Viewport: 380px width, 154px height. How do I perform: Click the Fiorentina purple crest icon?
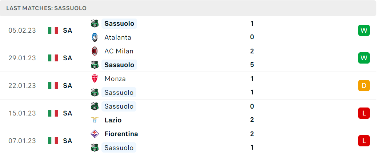pyautogui.click(x=95, y=134)
